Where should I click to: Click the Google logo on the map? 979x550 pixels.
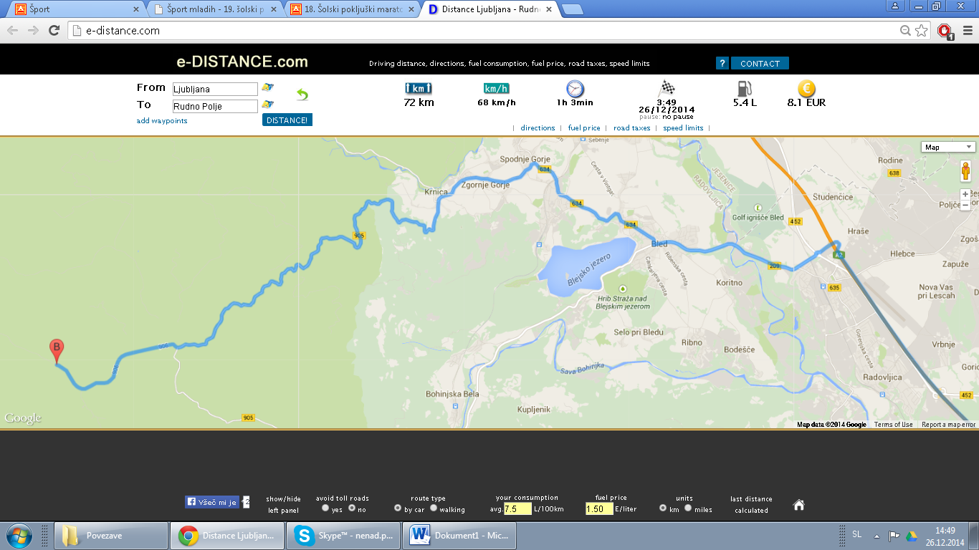click(x=23, y=418)
